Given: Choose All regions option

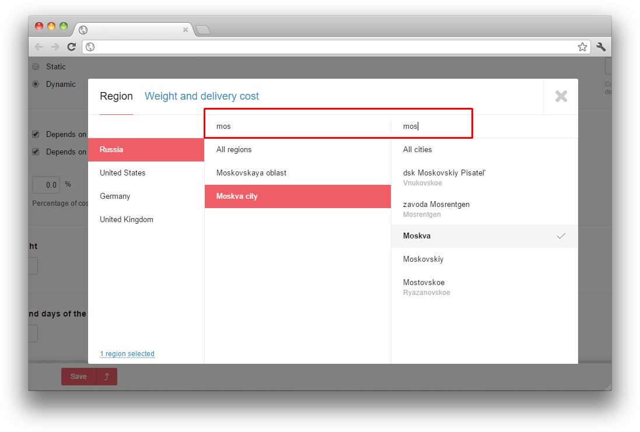Looking at the screenshot, I should 298,150.
